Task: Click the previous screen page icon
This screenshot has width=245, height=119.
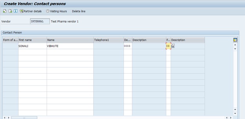Action: [5, 11]
